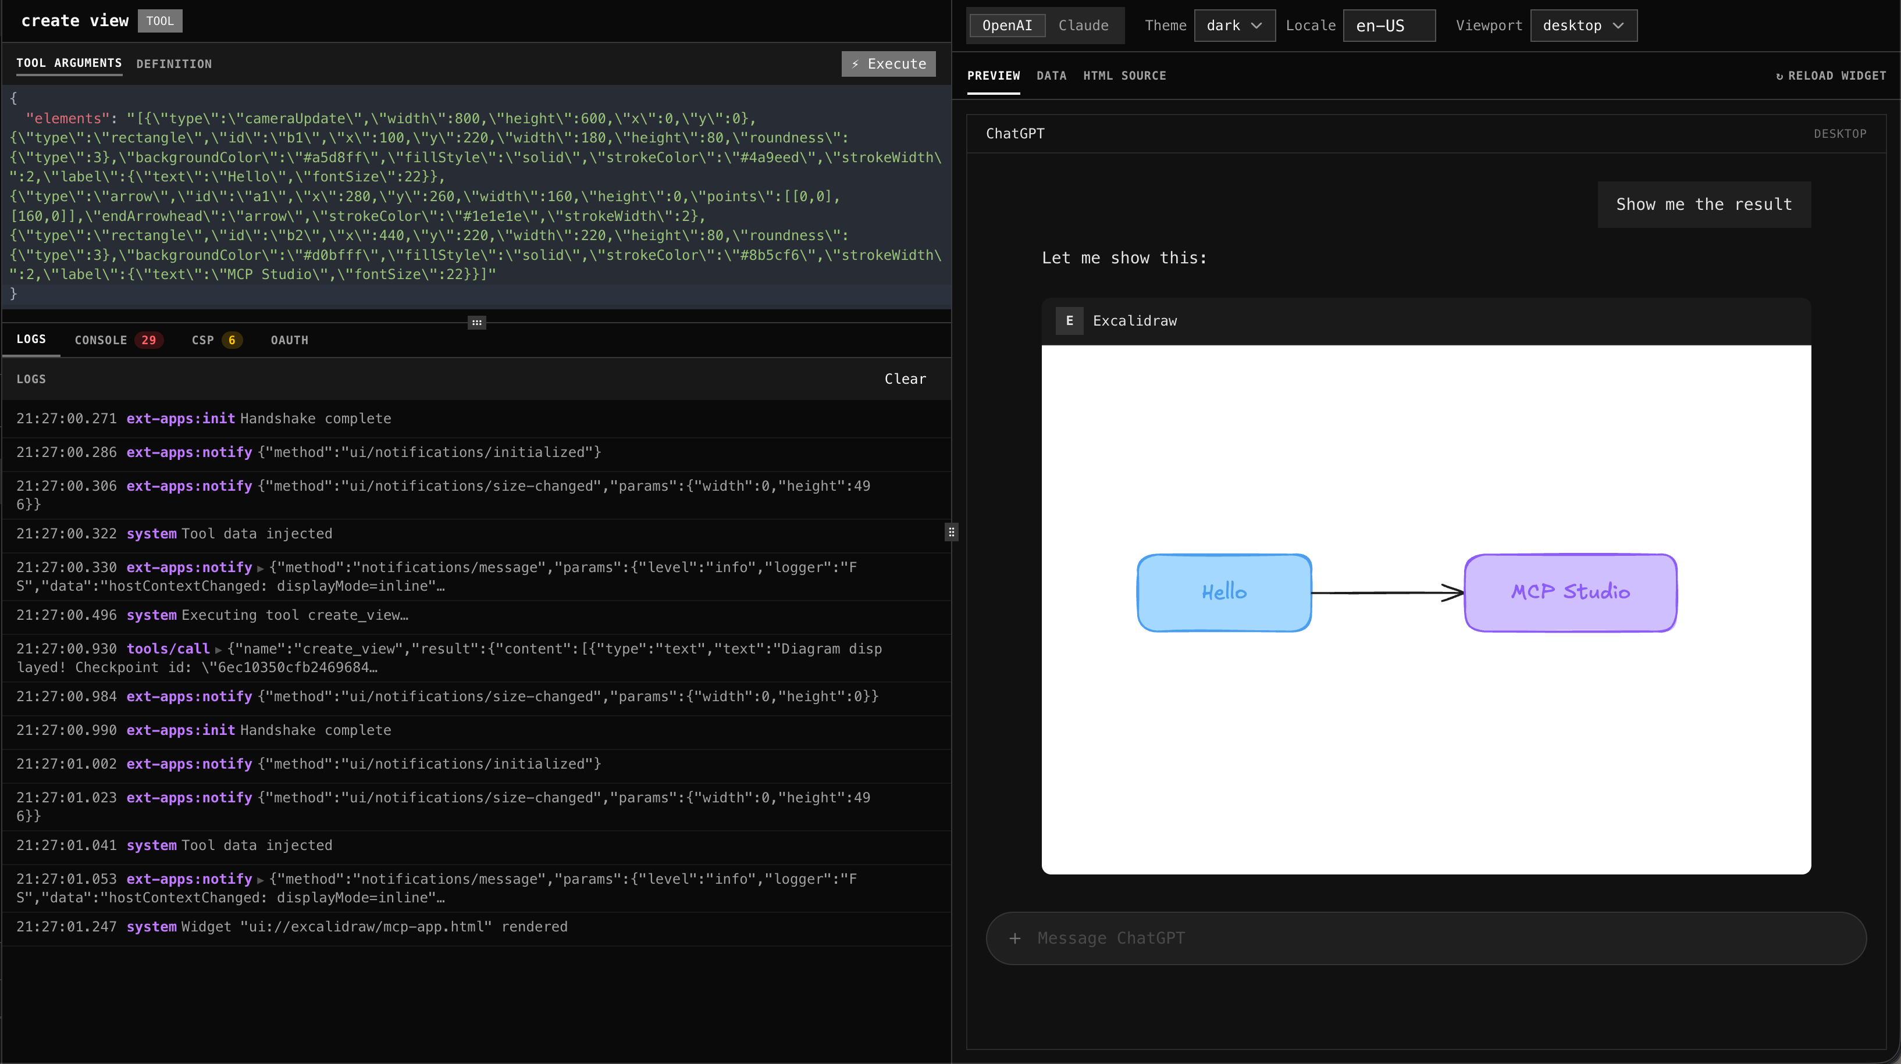The width and height of the screenshot is (1901, 1064).
Task: Click the horizontal panel resize grip handle
Action: coord(477,323)
